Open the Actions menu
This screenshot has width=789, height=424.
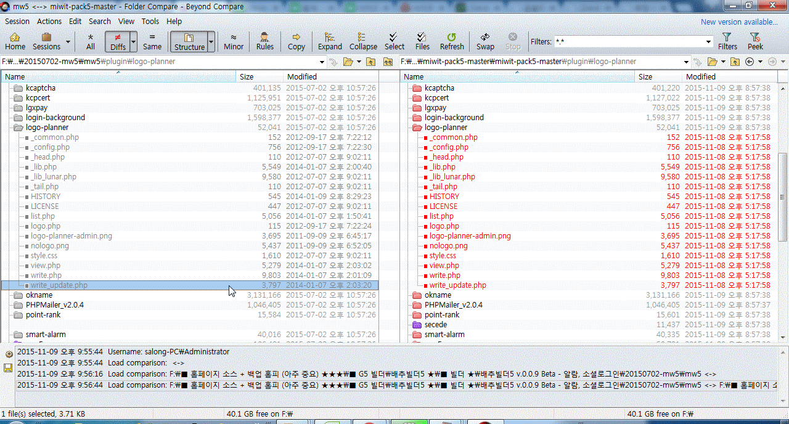point(49,21)
